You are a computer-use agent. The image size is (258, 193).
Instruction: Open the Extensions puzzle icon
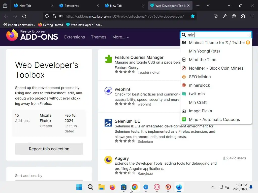(243, 16)
